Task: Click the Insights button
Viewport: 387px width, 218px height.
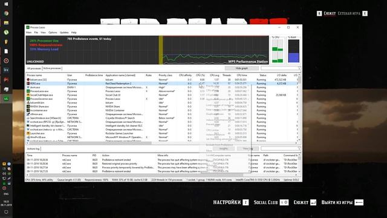Action: click(x=223, y=148)
